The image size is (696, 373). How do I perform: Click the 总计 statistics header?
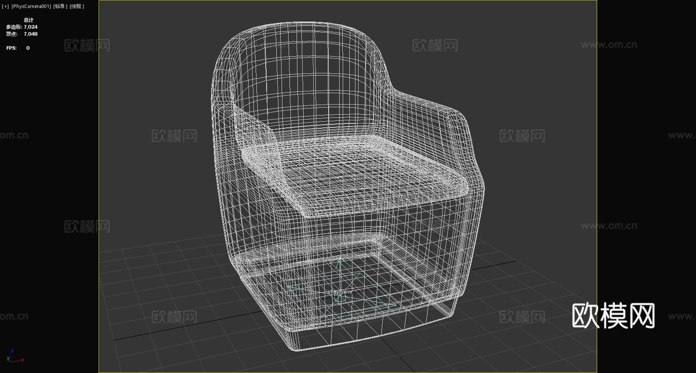[29, 20]
